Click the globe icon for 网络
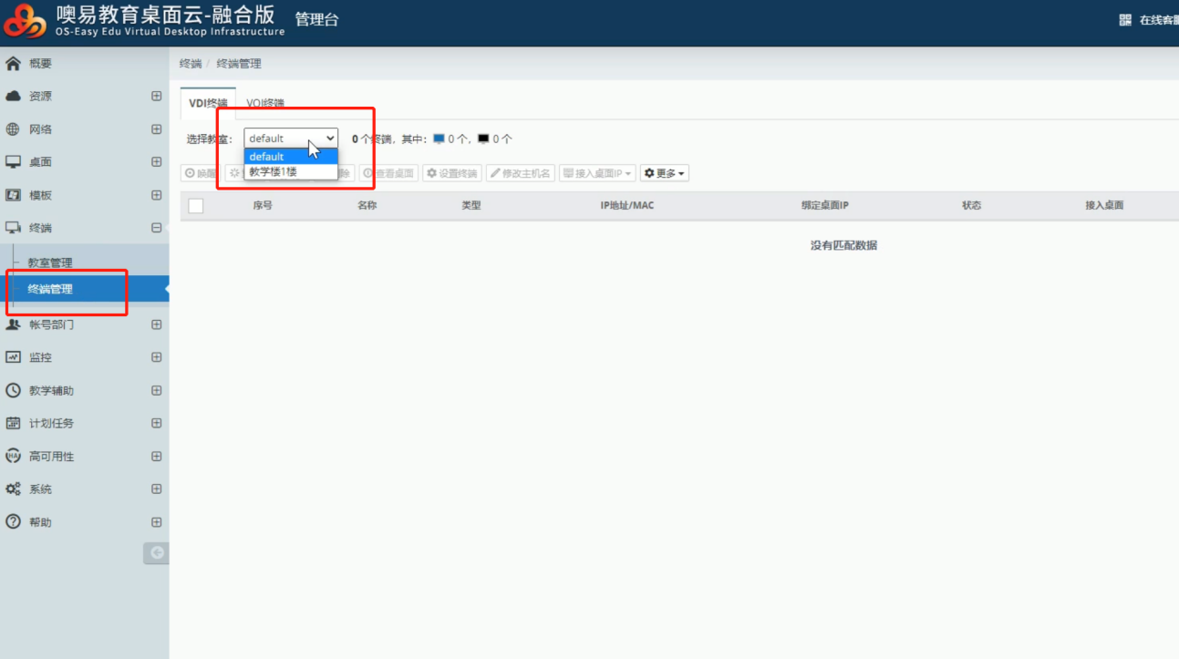Screen dimensions: 1179x659 point(13,129)
